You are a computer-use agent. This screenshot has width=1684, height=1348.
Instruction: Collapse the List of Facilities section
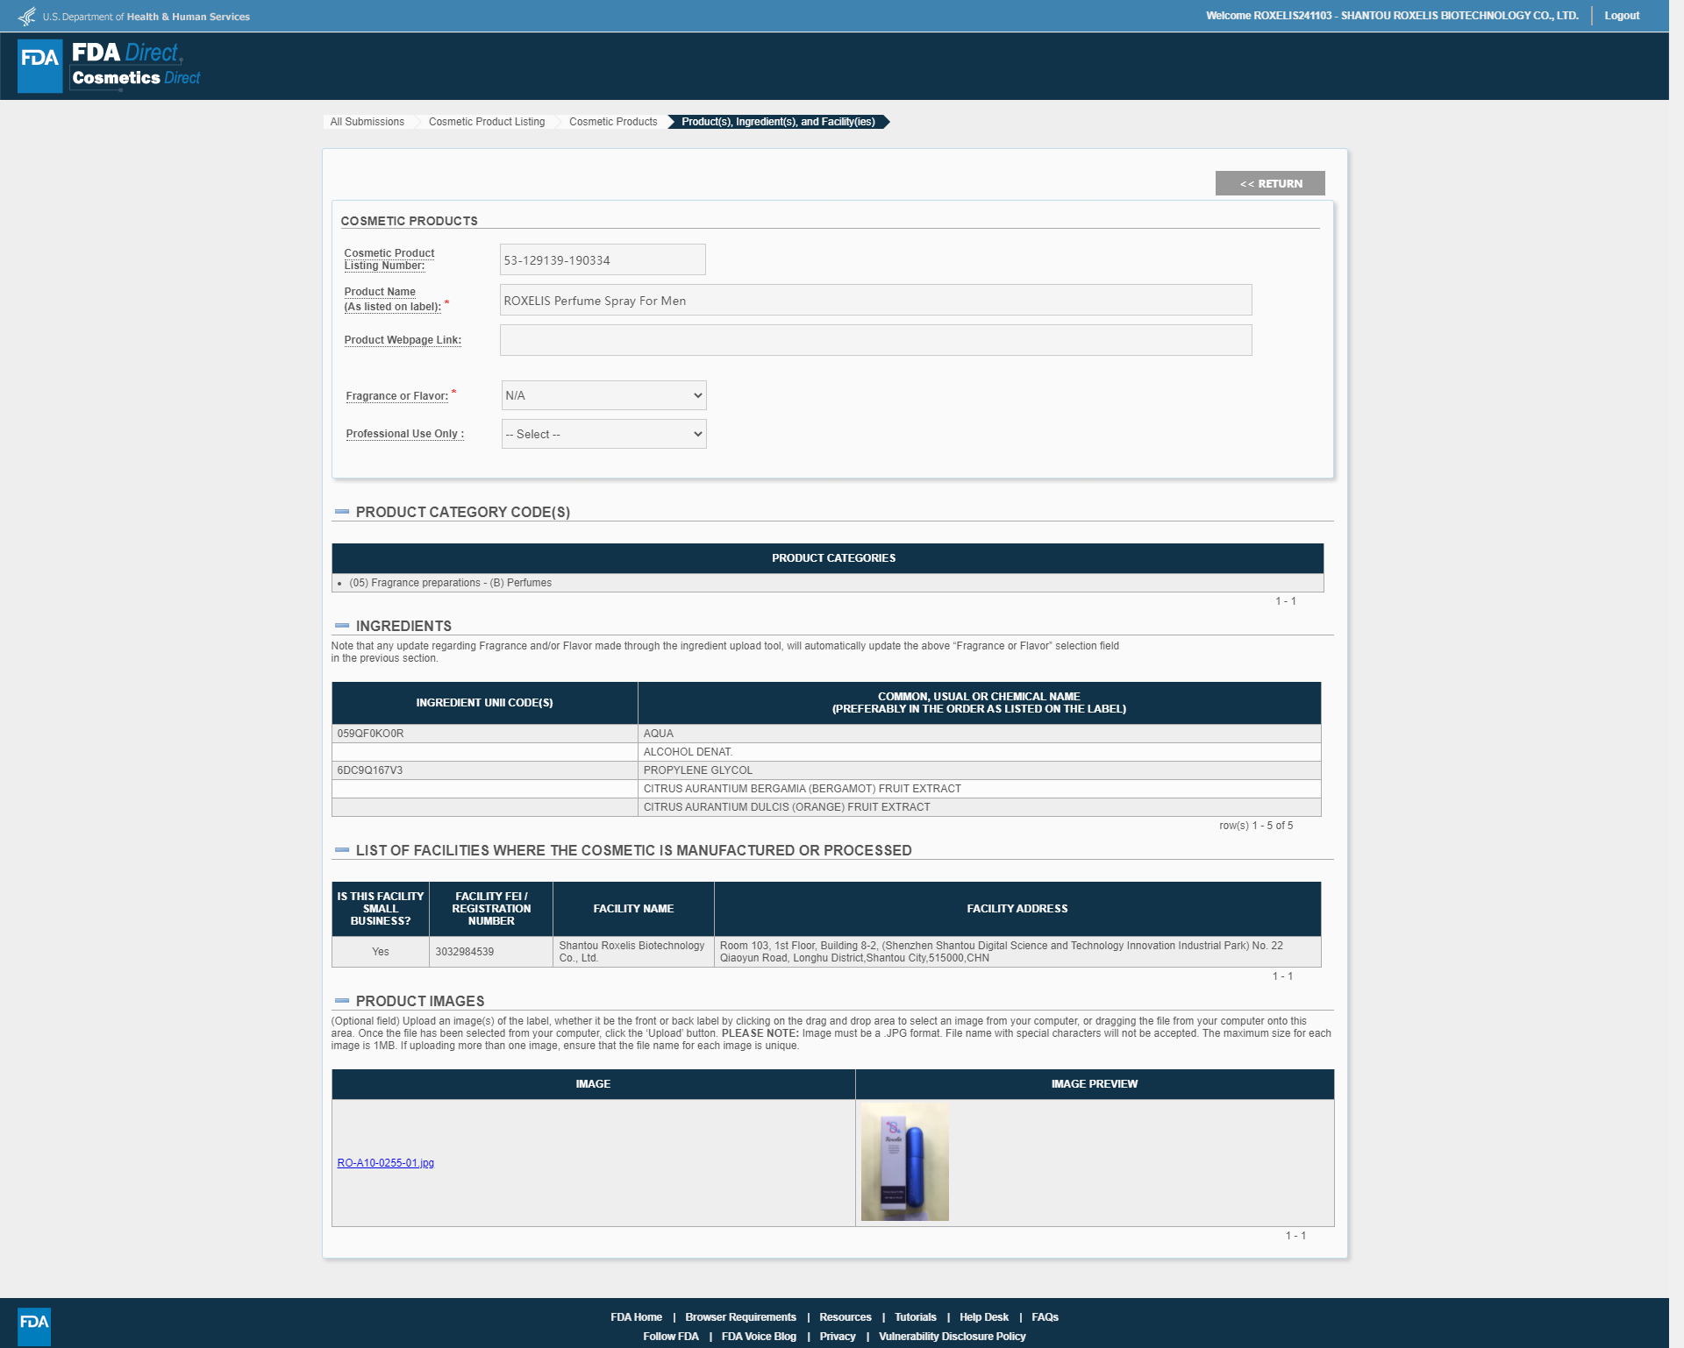[342, 850]
